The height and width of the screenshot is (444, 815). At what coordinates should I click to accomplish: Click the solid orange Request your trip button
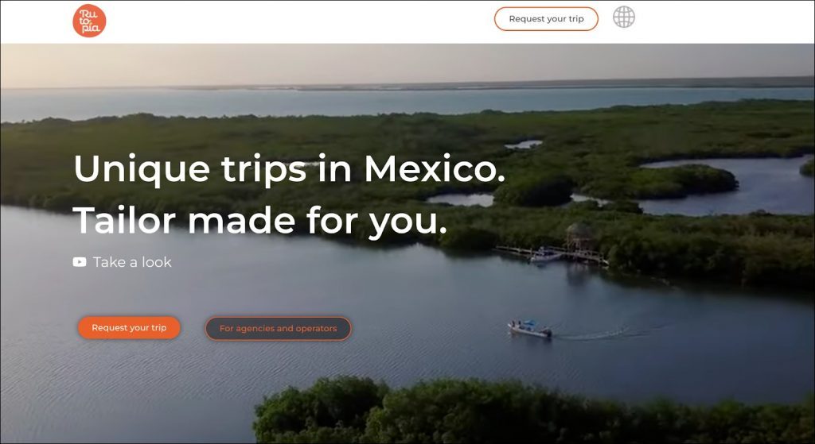[x=129, y=327]
